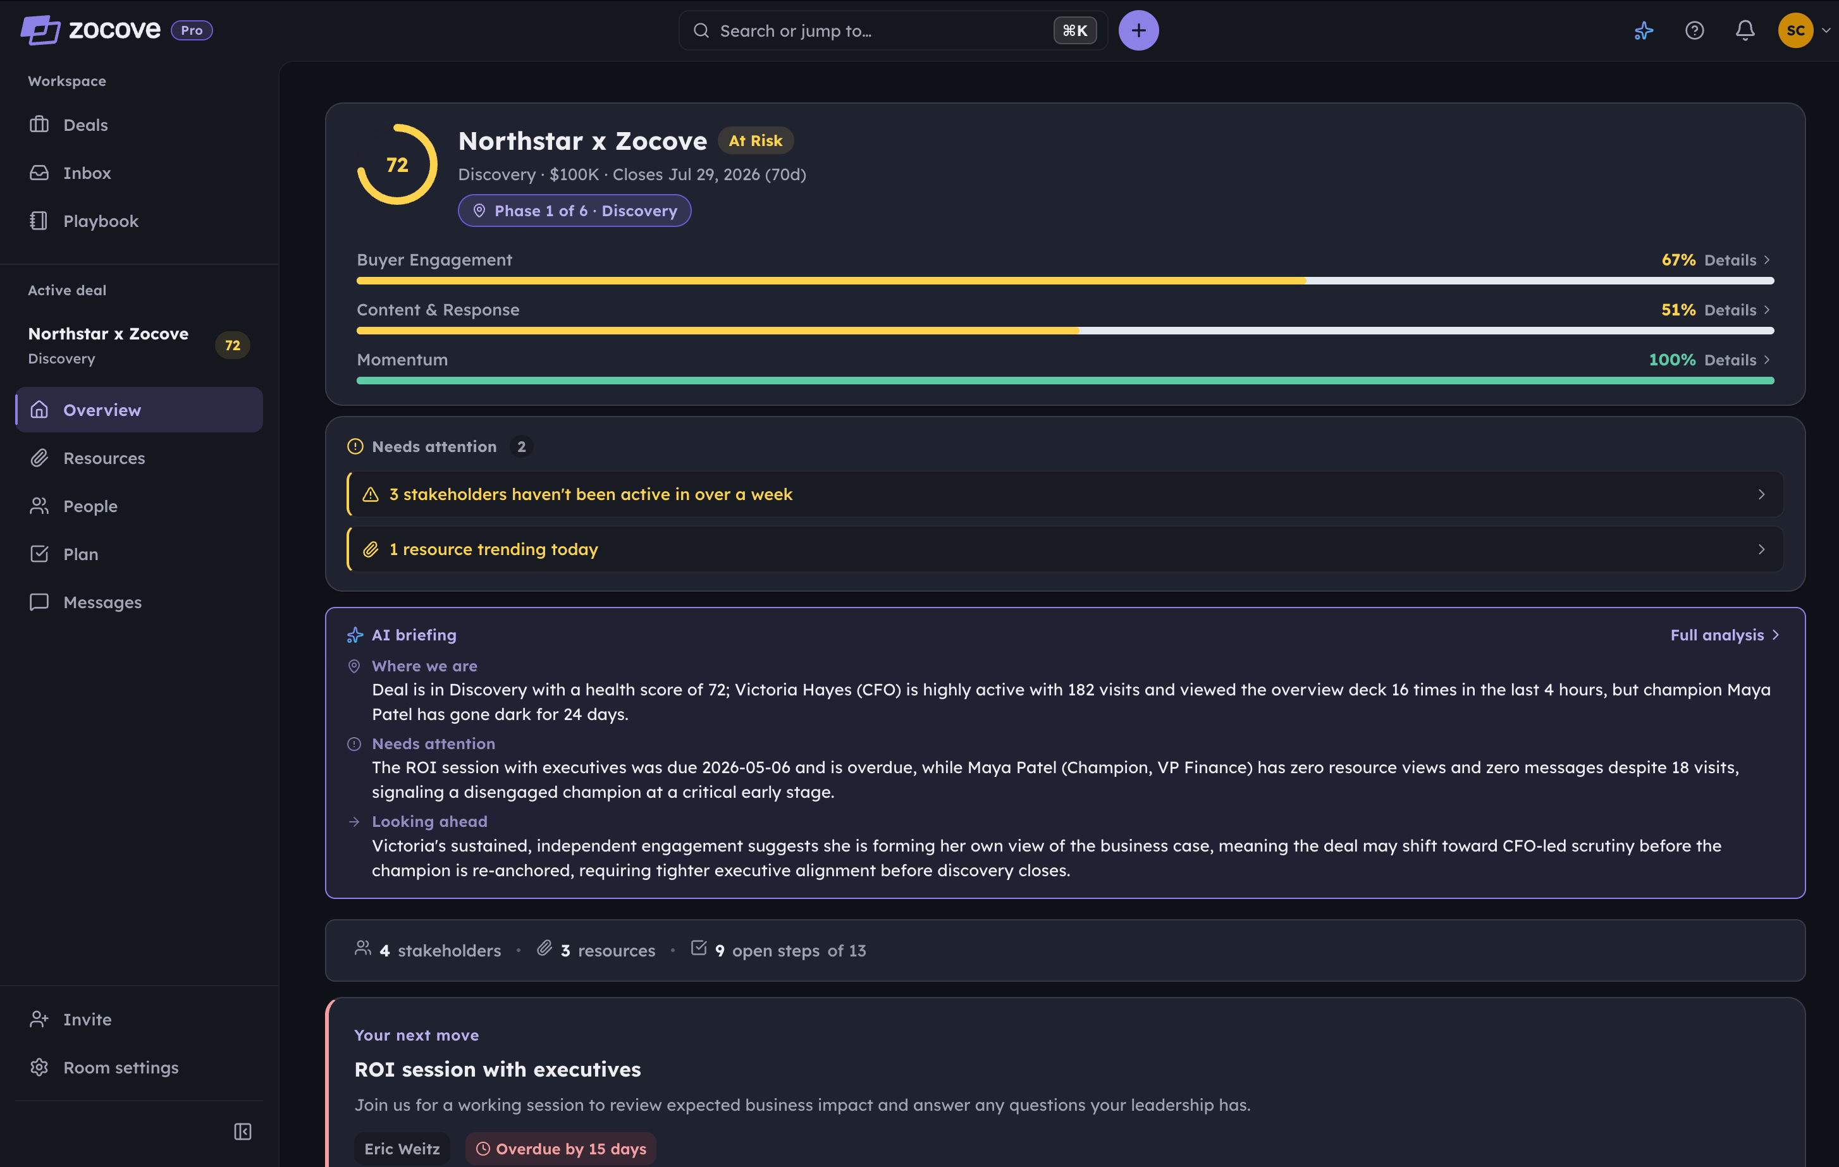Click the Deals briefcase icon
1839x1167 pixels.
tap(39, 125)
